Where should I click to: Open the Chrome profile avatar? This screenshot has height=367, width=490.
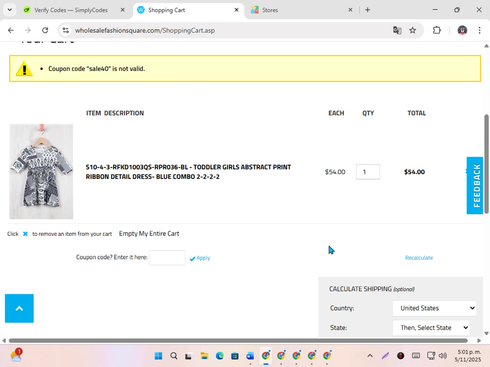coord(462,30)
